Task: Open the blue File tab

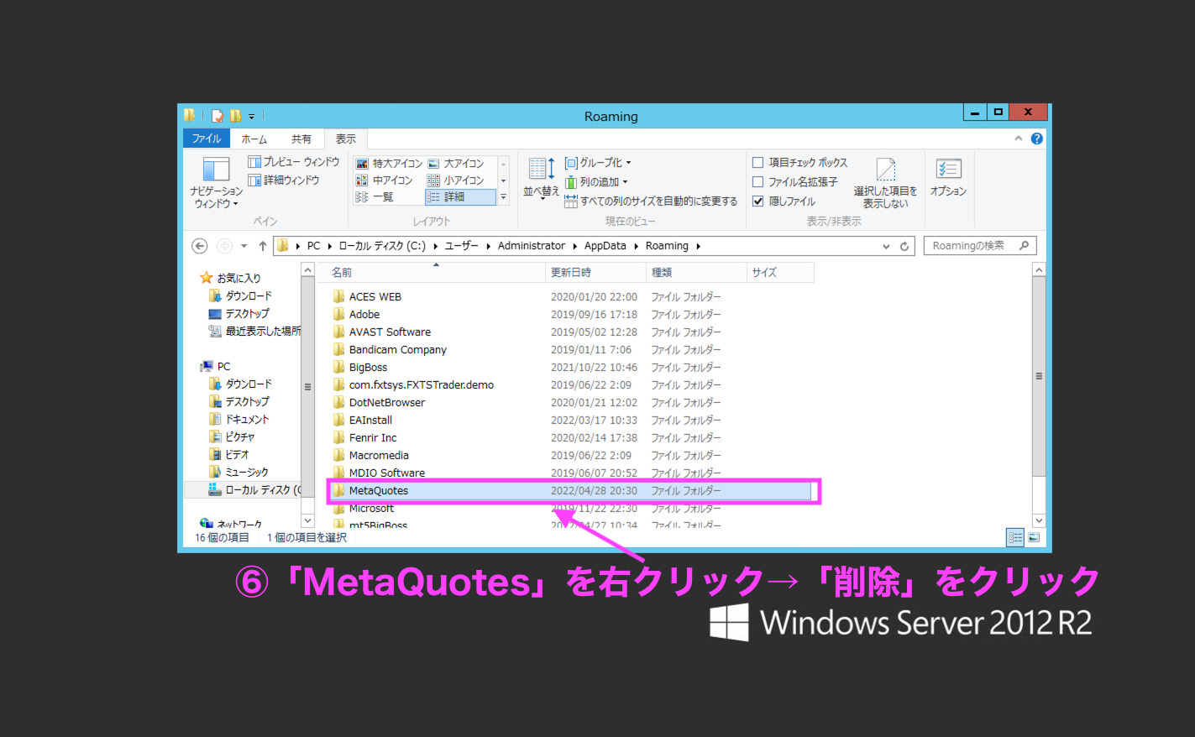Action: click(207, 139)
